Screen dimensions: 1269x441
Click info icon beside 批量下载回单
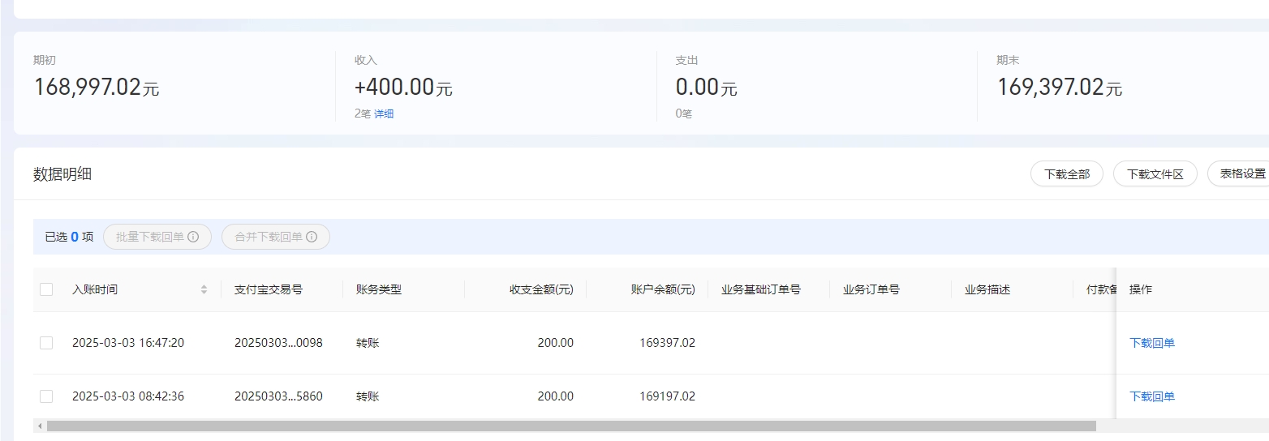click(x=193, y=237)
